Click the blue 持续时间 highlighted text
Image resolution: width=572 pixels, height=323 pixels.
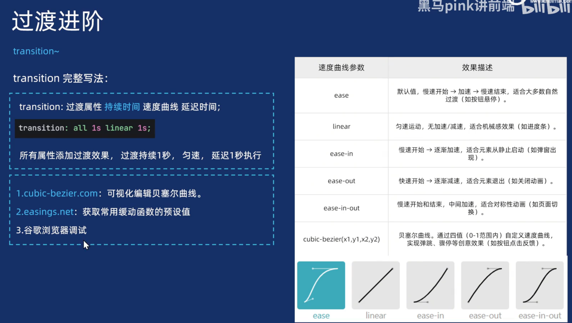[x=122, y=107]
